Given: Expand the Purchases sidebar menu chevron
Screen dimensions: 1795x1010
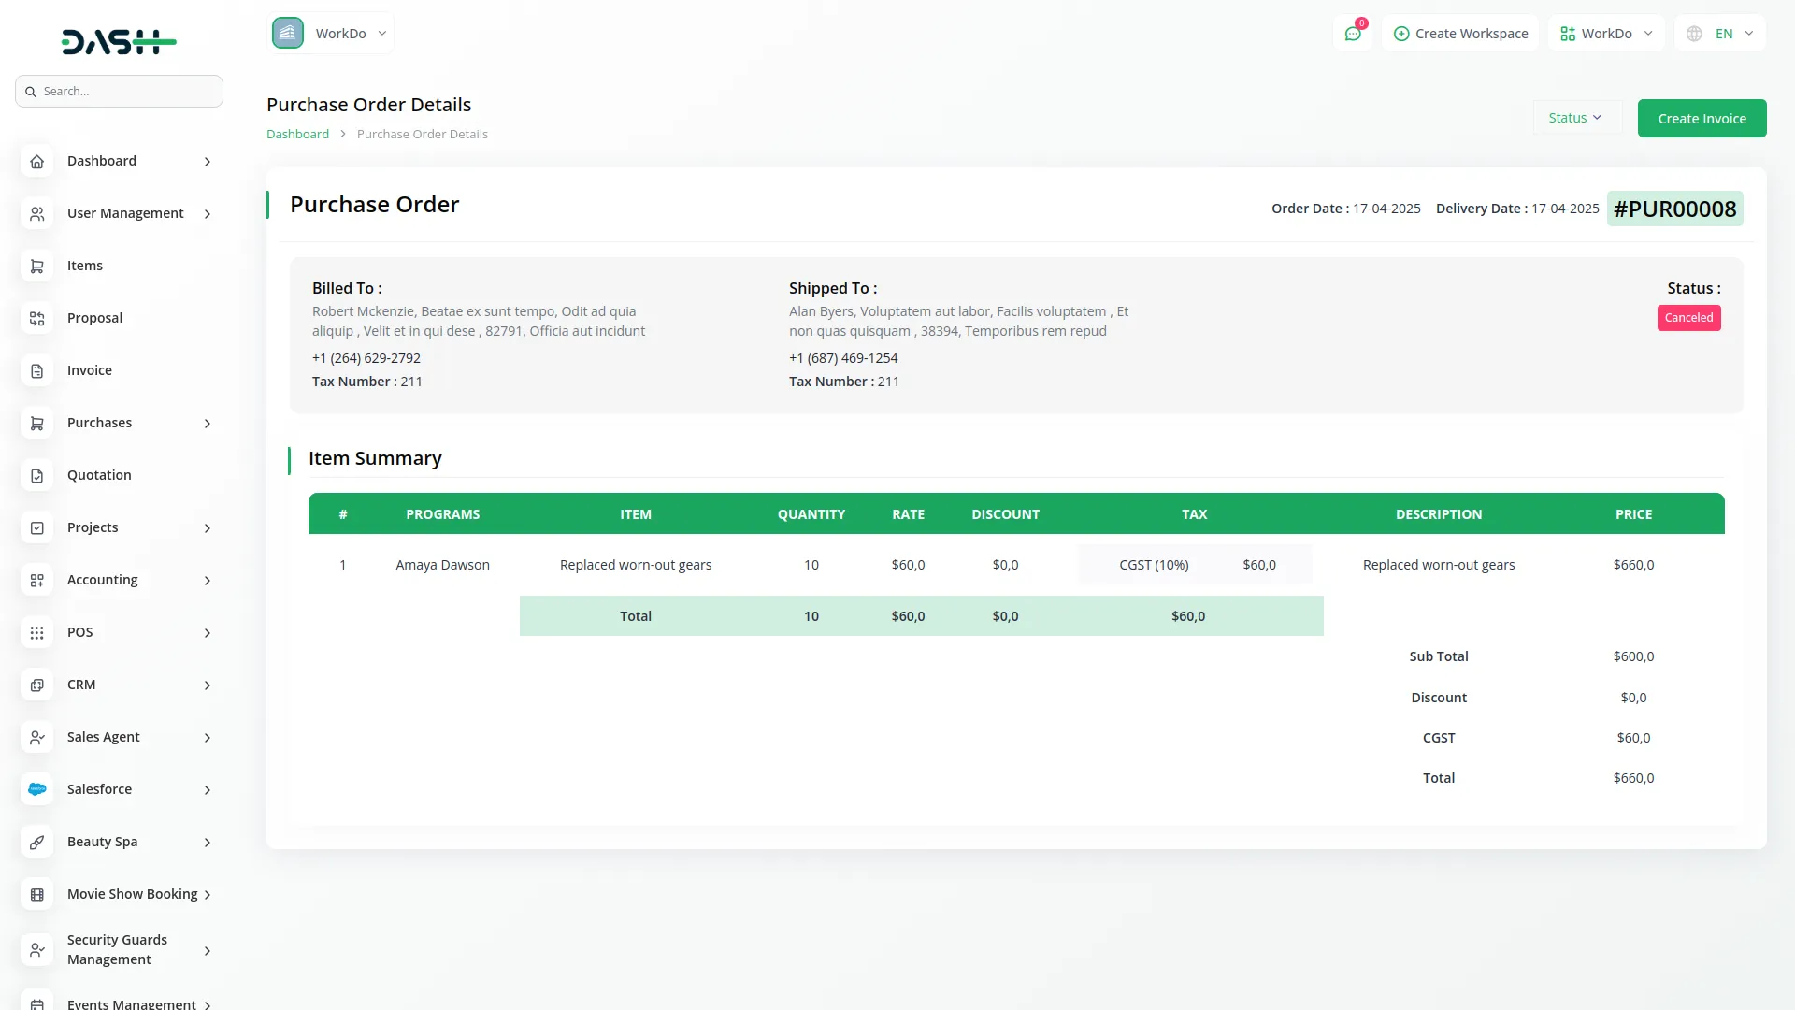Looking at the screenshot, I should tap(208, 424).
